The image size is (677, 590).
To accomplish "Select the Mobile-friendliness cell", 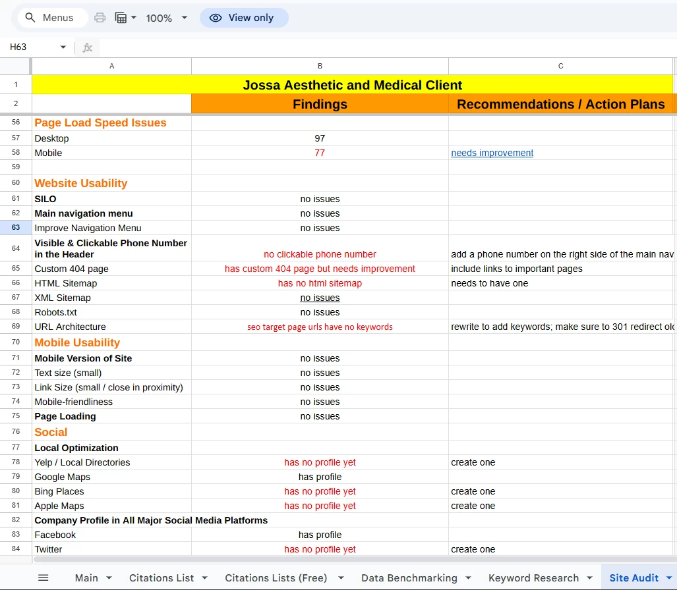I will point(112,402).
